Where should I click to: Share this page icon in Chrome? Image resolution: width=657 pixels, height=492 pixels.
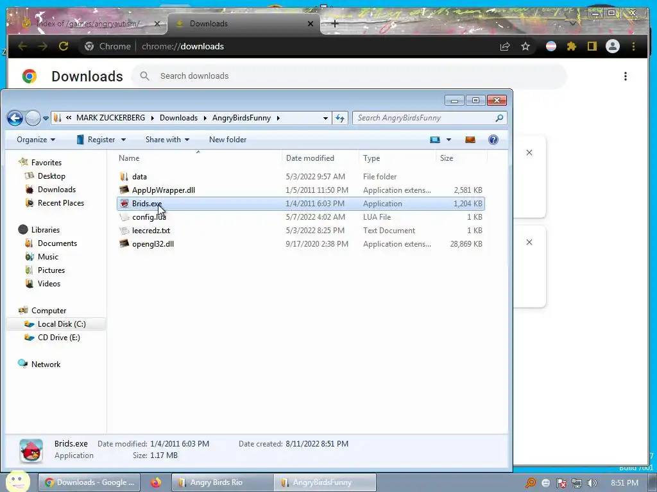[505, 46]
